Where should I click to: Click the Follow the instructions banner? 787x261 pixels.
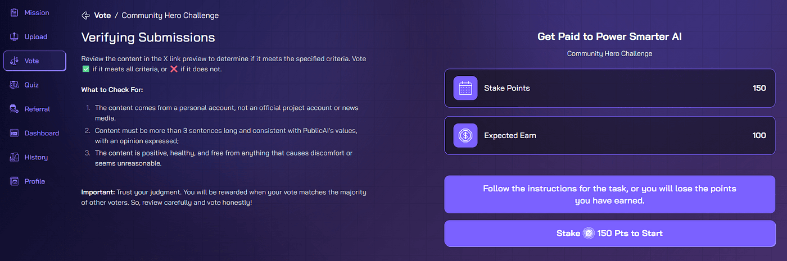(x=610, y=194)
